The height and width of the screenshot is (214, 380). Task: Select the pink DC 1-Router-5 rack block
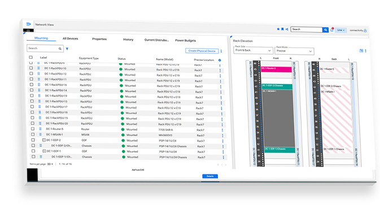tap(276, 69)
